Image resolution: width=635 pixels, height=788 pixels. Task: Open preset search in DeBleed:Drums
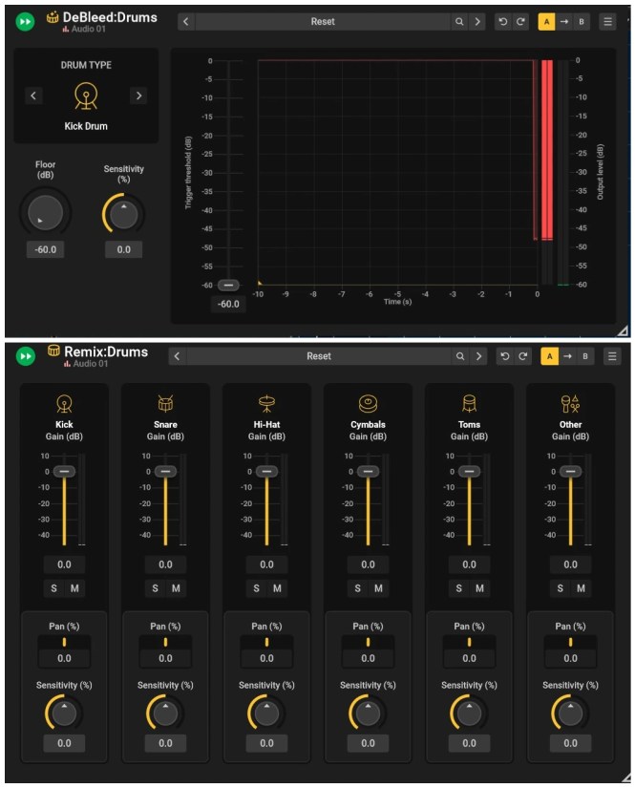pyautogui.click(x=459, y=22)
